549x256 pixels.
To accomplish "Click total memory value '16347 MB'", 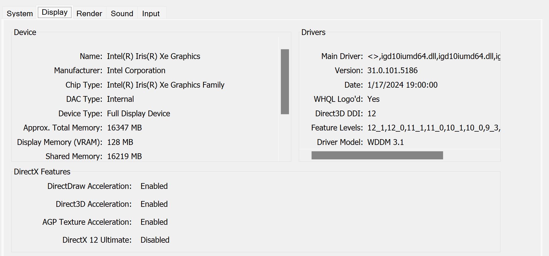I will (124, 128).
